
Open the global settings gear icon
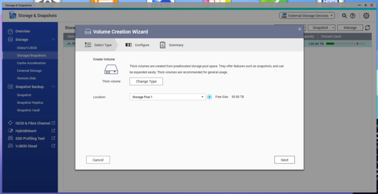coord(366,16)
